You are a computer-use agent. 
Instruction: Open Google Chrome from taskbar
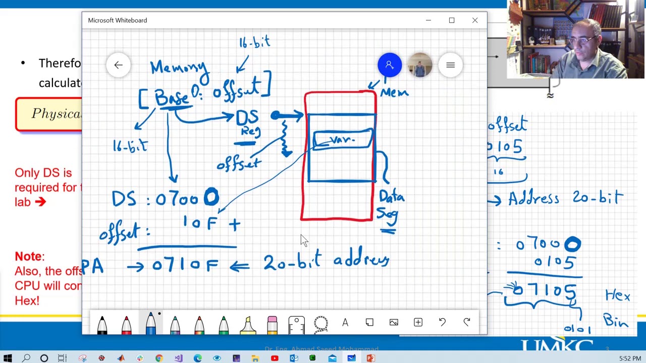159,358
